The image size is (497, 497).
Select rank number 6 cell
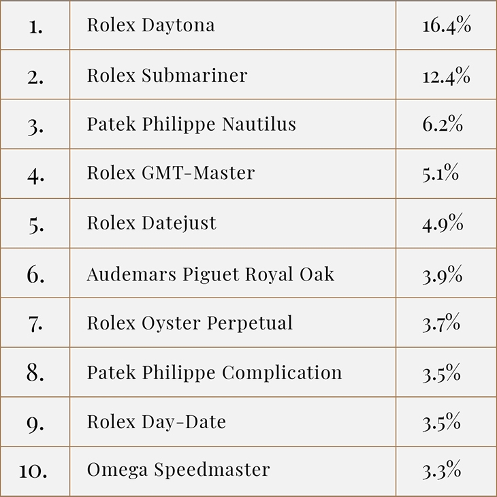click(x=35, y=273)
